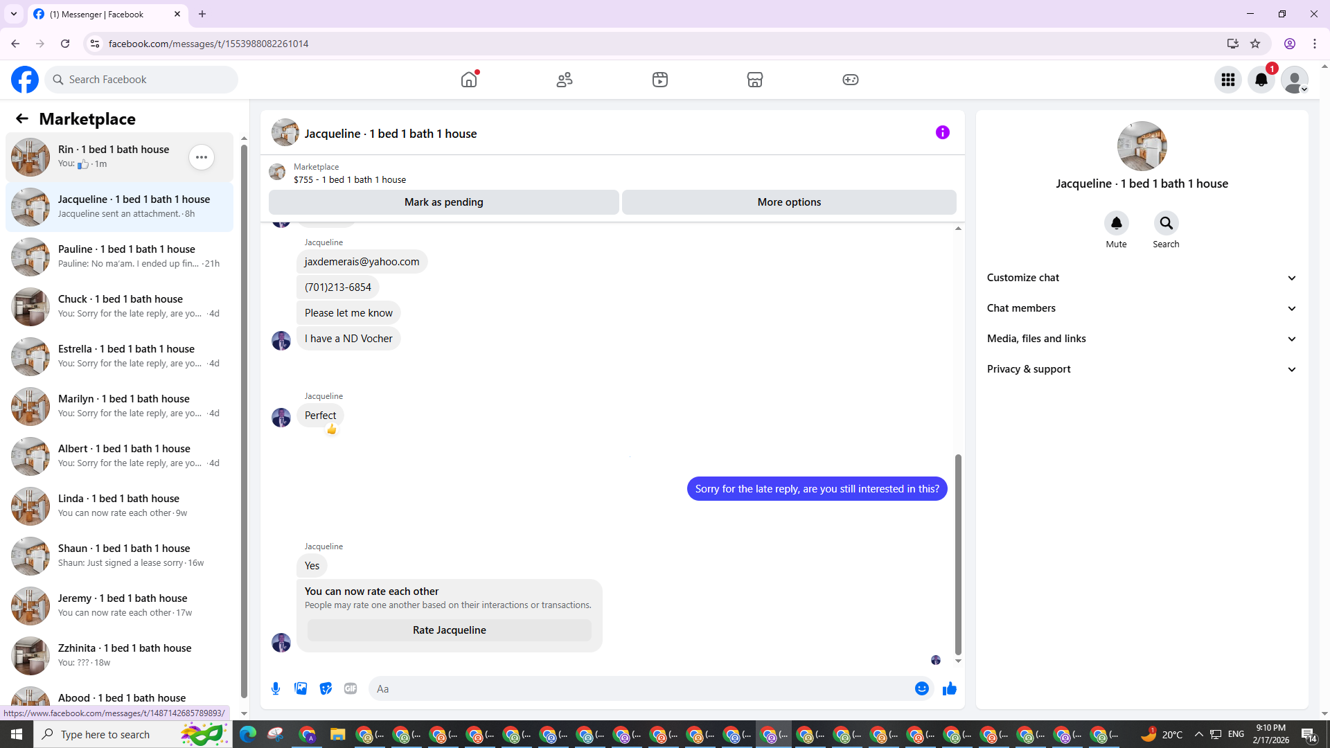Image resolution: width=1330 pixels, height=748 pixels.
Task: Bookmark this page with star icon
Action: point(1255,44)
